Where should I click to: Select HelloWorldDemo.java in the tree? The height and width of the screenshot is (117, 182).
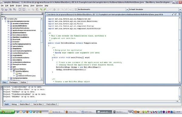(27, 76)
